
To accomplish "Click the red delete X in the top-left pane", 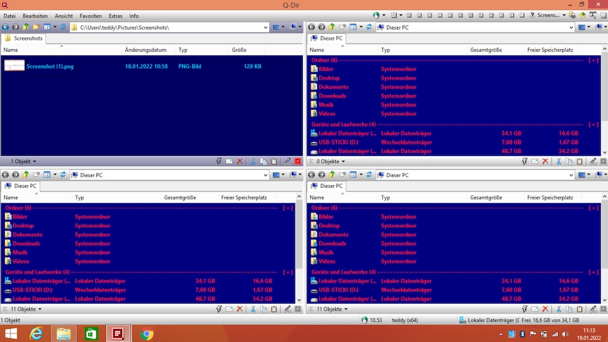I will pyautogui.click(x=240, y=161).
